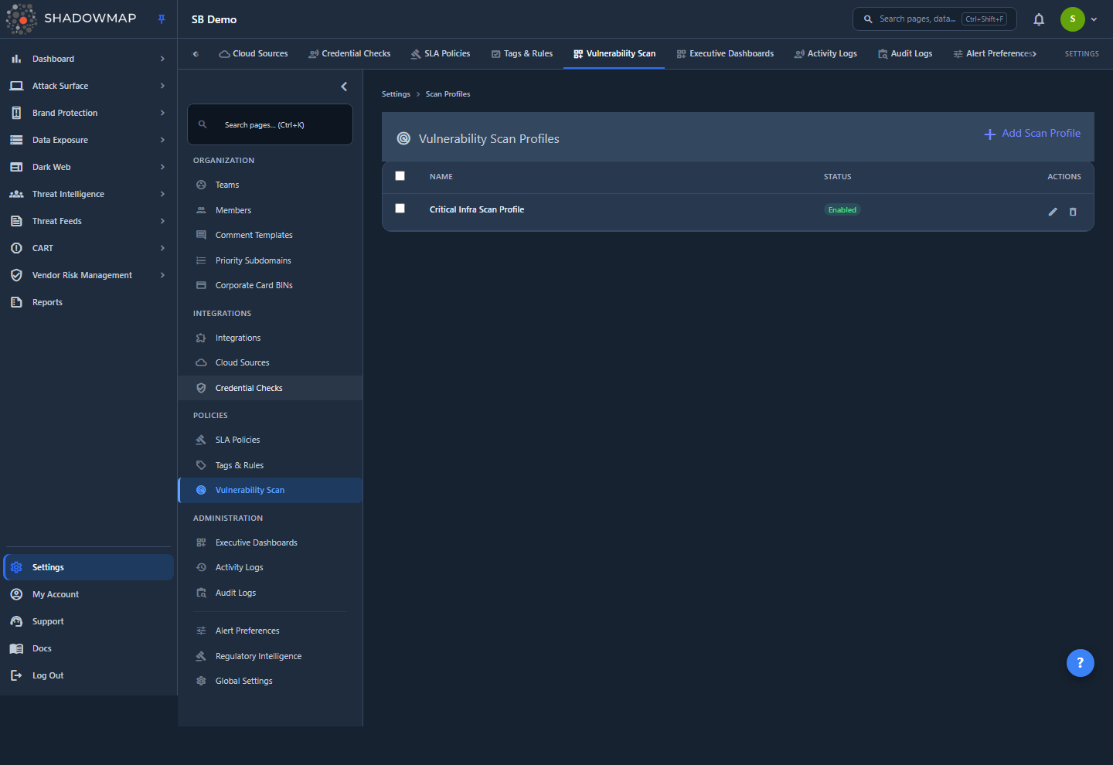The width and height of the screenshot is (1113, 765).
Task: Click the Dark Web icon
Action: click(16, 167)
